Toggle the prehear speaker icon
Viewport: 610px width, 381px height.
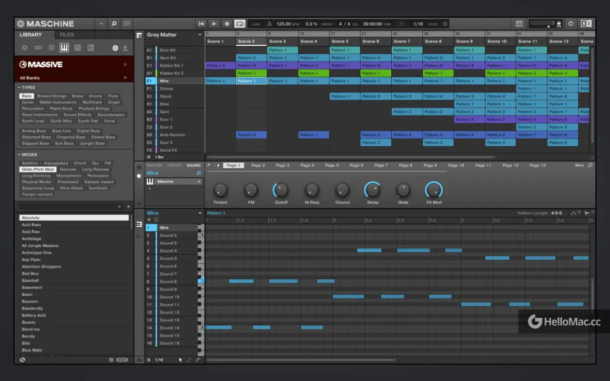pyautogui.click(x=149, y=220)
